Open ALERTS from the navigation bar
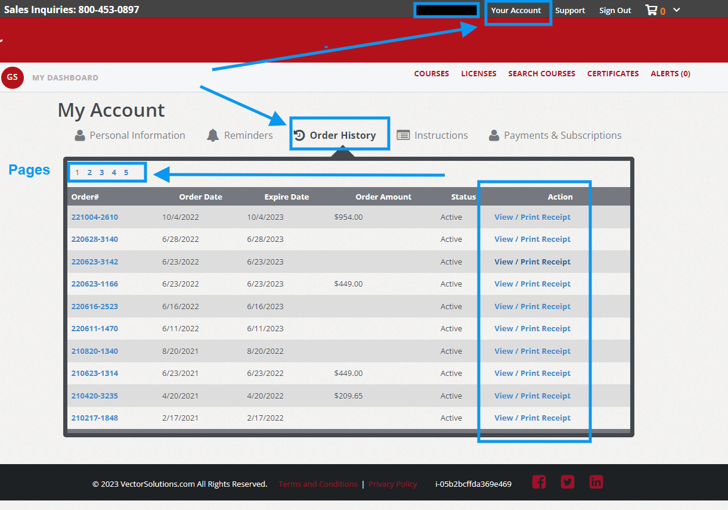Viewport: 728px width, 510px height. pos(670,73)
